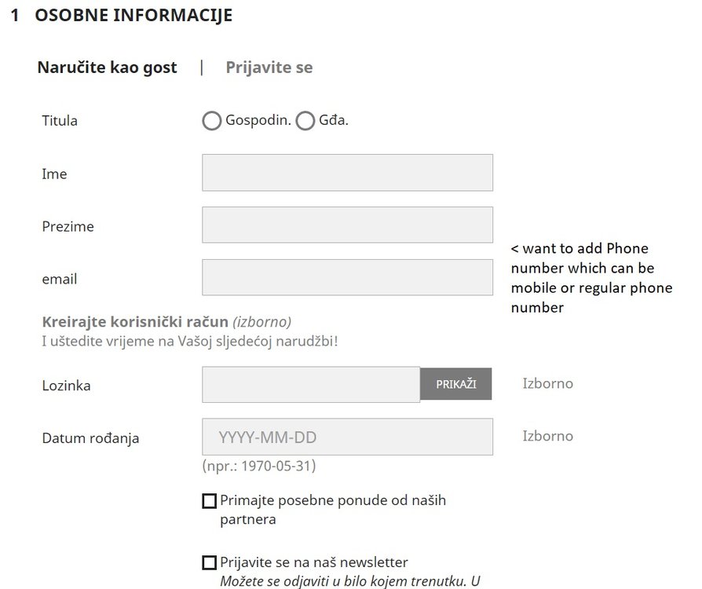The width and height of the screenshot is (702, 589).
Task: Focus the YYYY-MM-DD birth date input
Action: click(x=347, y=437)
